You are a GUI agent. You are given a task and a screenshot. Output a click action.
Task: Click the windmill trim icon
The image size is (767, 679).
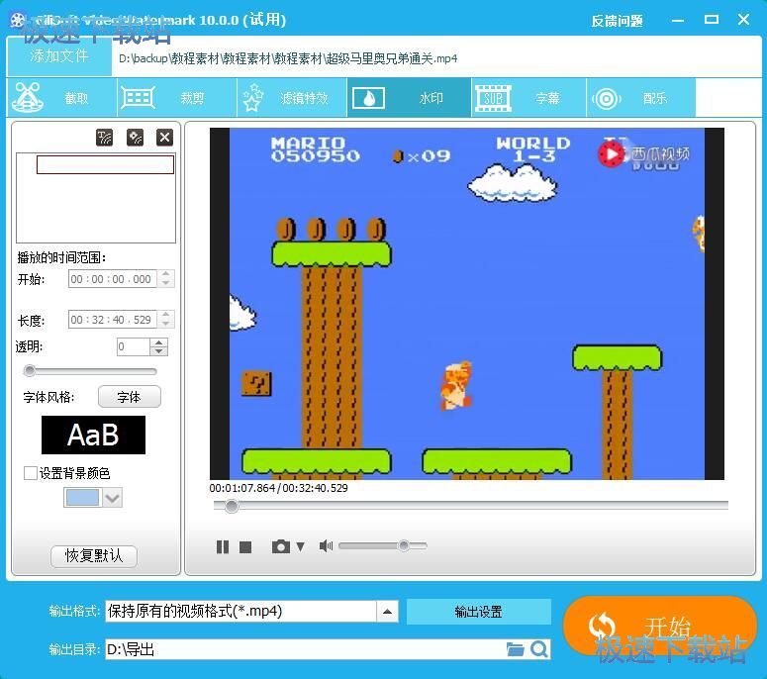[x=28, y=97]
